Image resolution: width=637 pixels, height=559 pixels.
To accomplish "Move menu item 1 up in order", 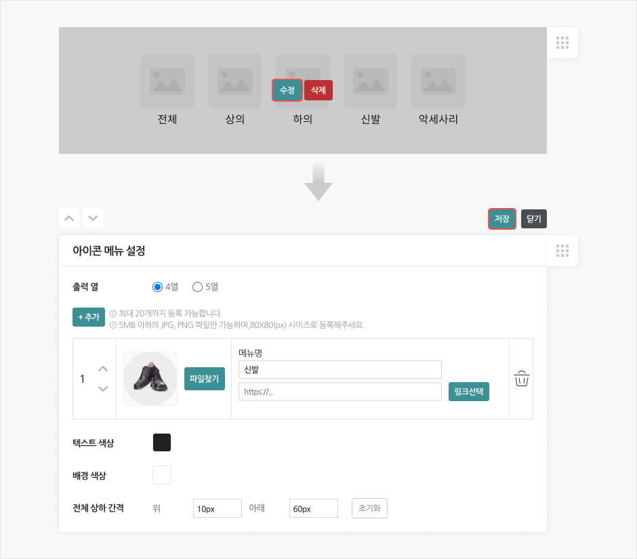I will (x=103, y=369).
